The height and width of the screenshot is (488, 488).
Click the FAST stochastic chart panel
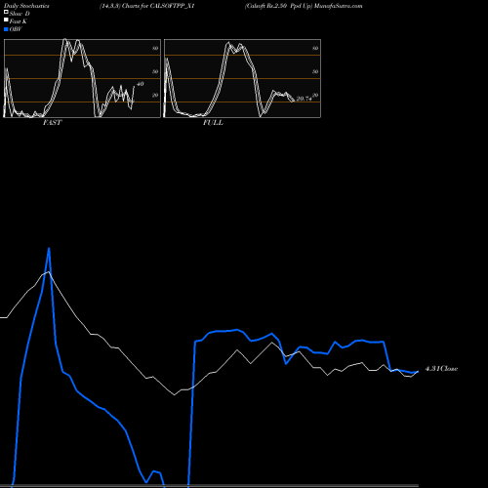pos(82,78)
